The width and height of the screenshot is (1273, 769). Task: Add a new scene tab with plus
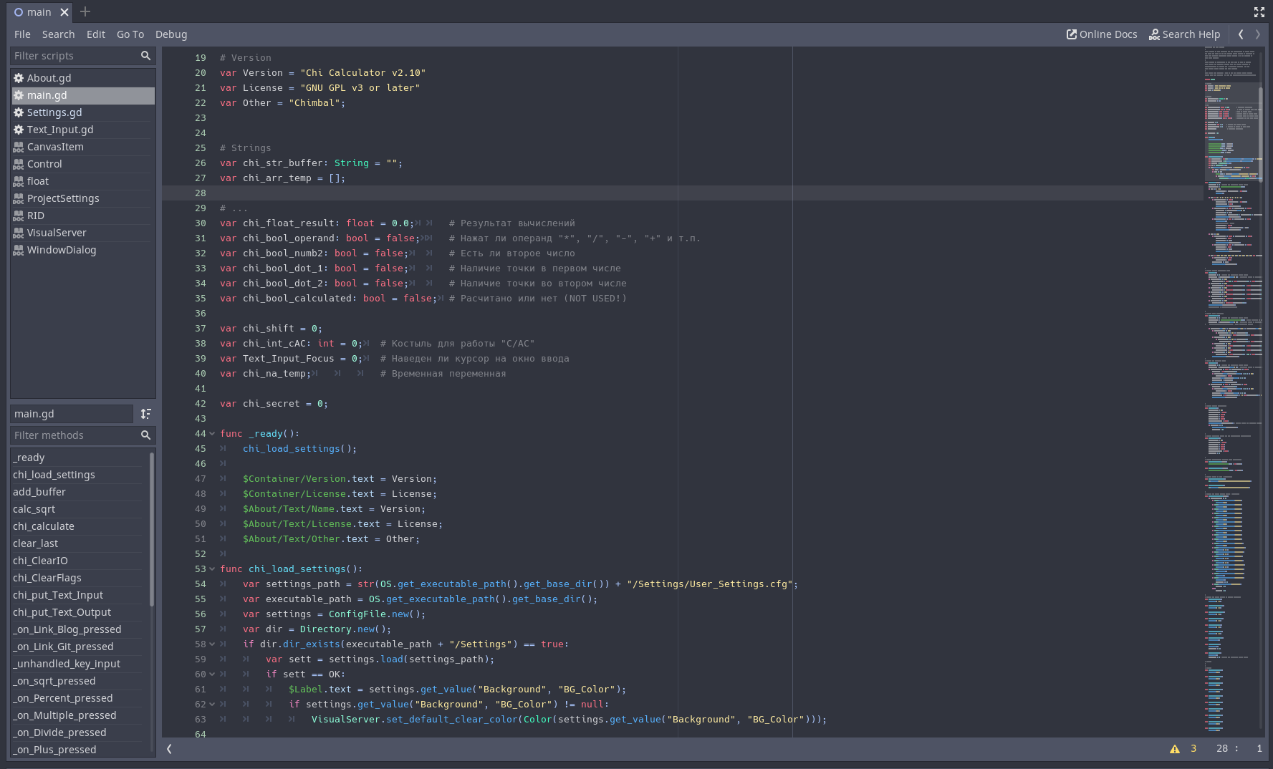(x=85, y=12)
